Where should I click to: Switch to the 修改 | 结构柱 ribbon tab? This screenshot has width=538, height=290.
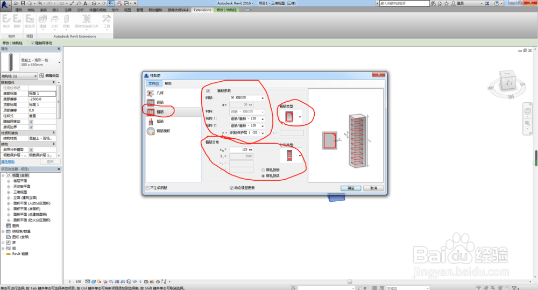coord(226,10)
